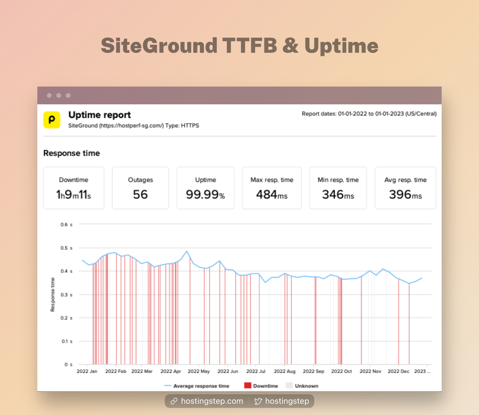The height and width of the screenshot is (415, 479).
Task: Click the 'Downtime' legend label
Action: tap(266, 386)
